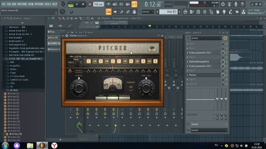The width and height of the screenshot is (266, 149).
Task: Toggle the D note key in Pitcher
Action: 101,61
